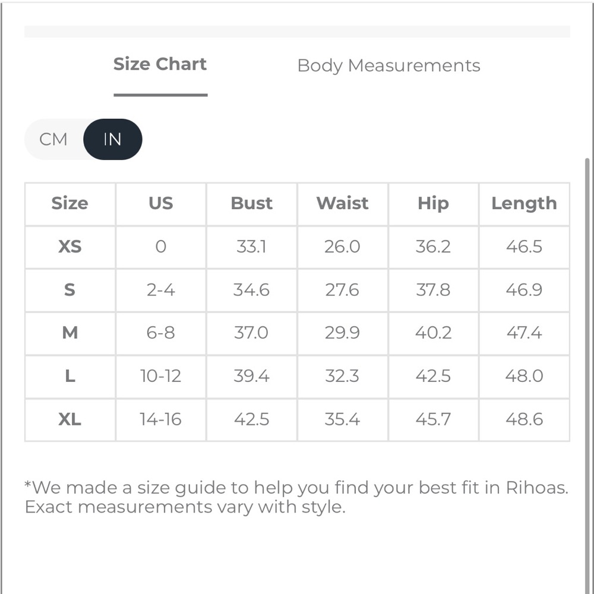
Task: Click the 48.6 length value cell
Action: point(525,420)
